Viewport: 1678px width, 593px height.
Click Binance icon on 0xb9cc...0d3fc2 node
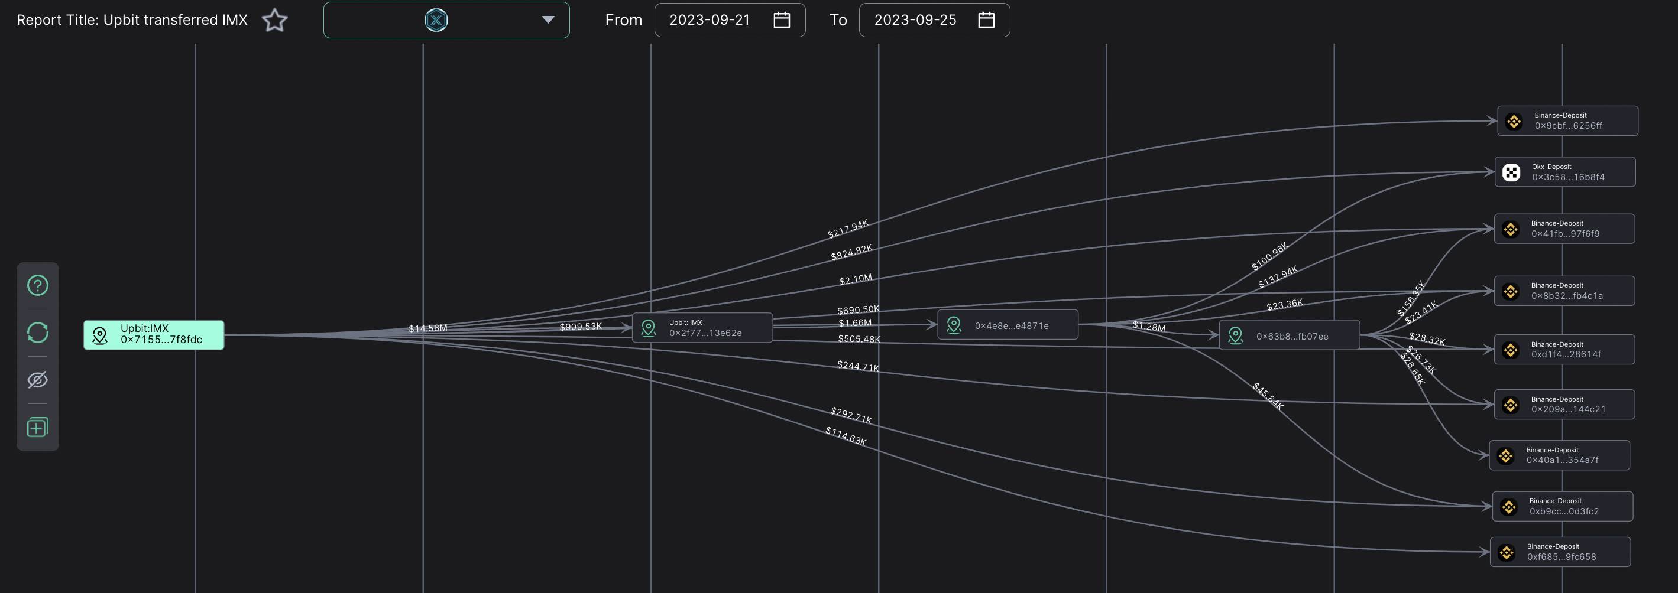[x=1509, y=507]
